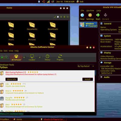Click More Info for IDLE Python-2.7

coord(11,79)
